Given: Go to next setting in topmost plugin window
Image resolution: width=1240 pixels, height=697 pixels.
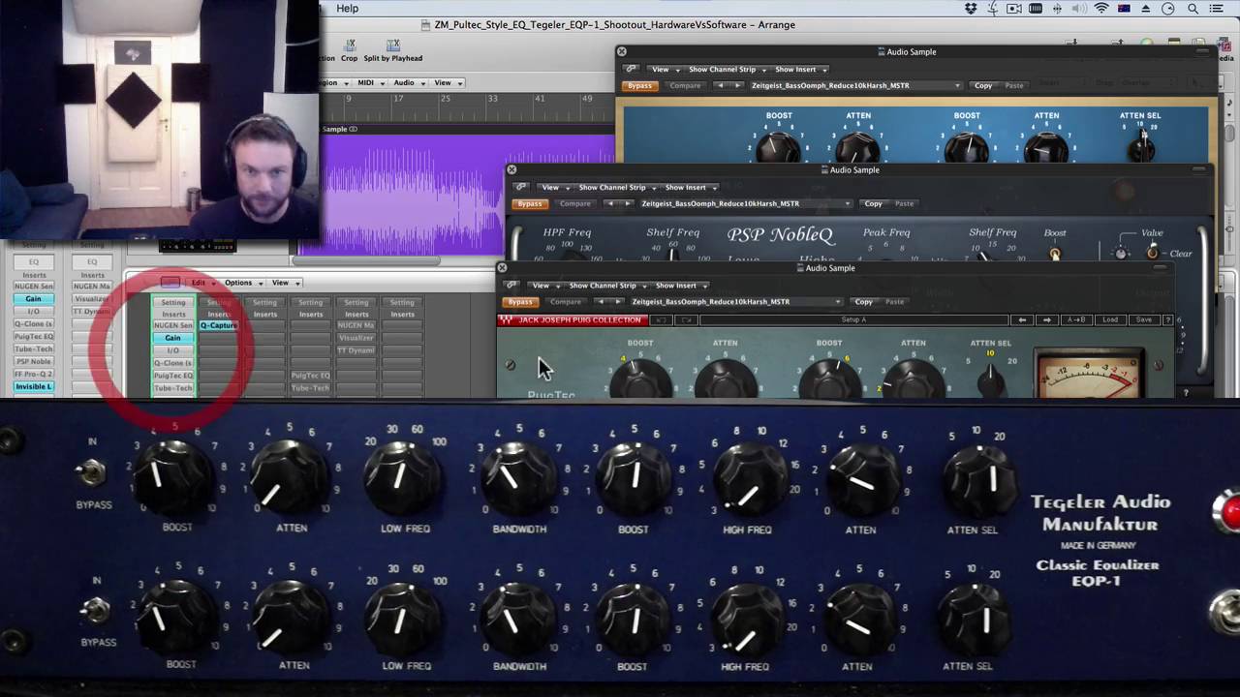Looking at the screenshot, I should point(736,85).
